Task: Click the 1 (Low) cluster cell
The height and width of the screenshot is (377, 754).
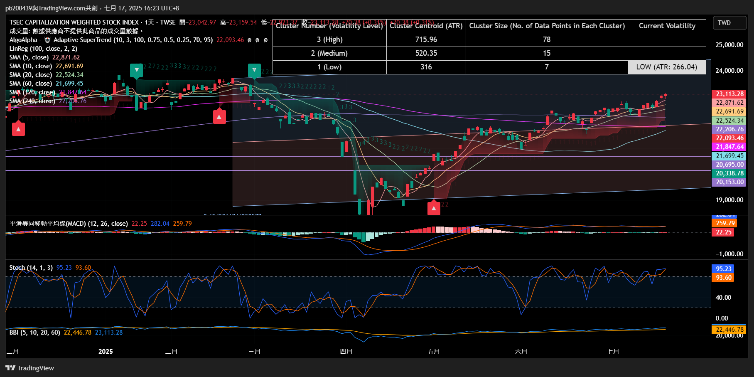Action: [x=329, y=67]
